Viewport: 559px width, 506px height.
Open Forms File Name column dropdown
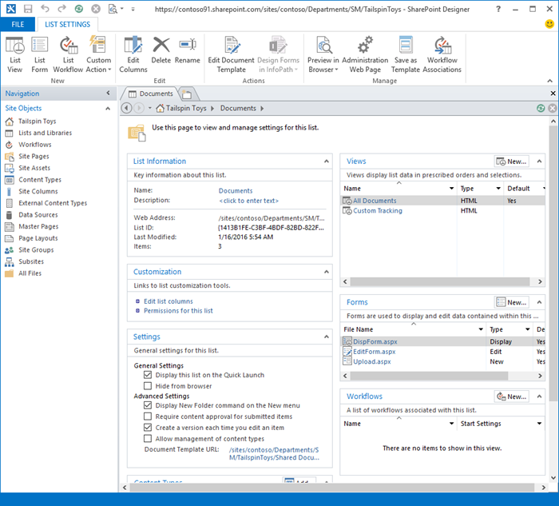481,329
